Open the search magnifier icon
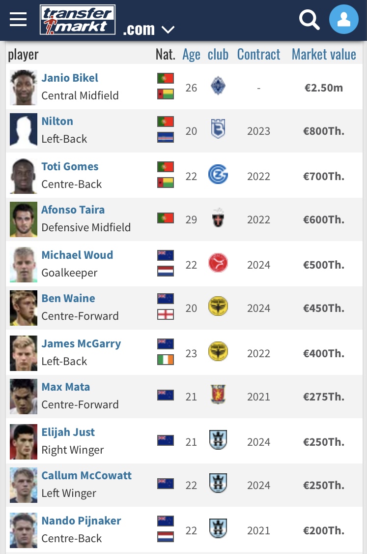 click(310, 20)
